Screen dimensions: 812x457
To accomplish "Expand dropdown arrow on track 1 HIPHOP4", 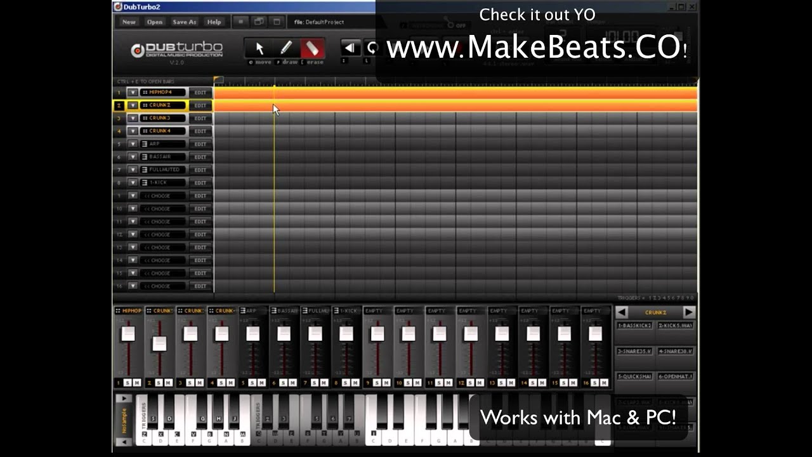I will [x=133, y=93].
